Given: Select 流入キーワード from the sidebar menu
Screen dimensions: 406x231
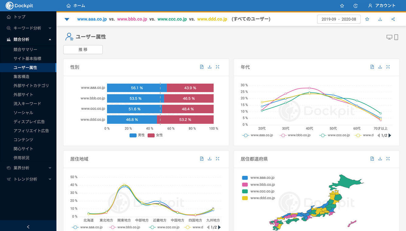Looking at the screenshot, I should [27, 104].
